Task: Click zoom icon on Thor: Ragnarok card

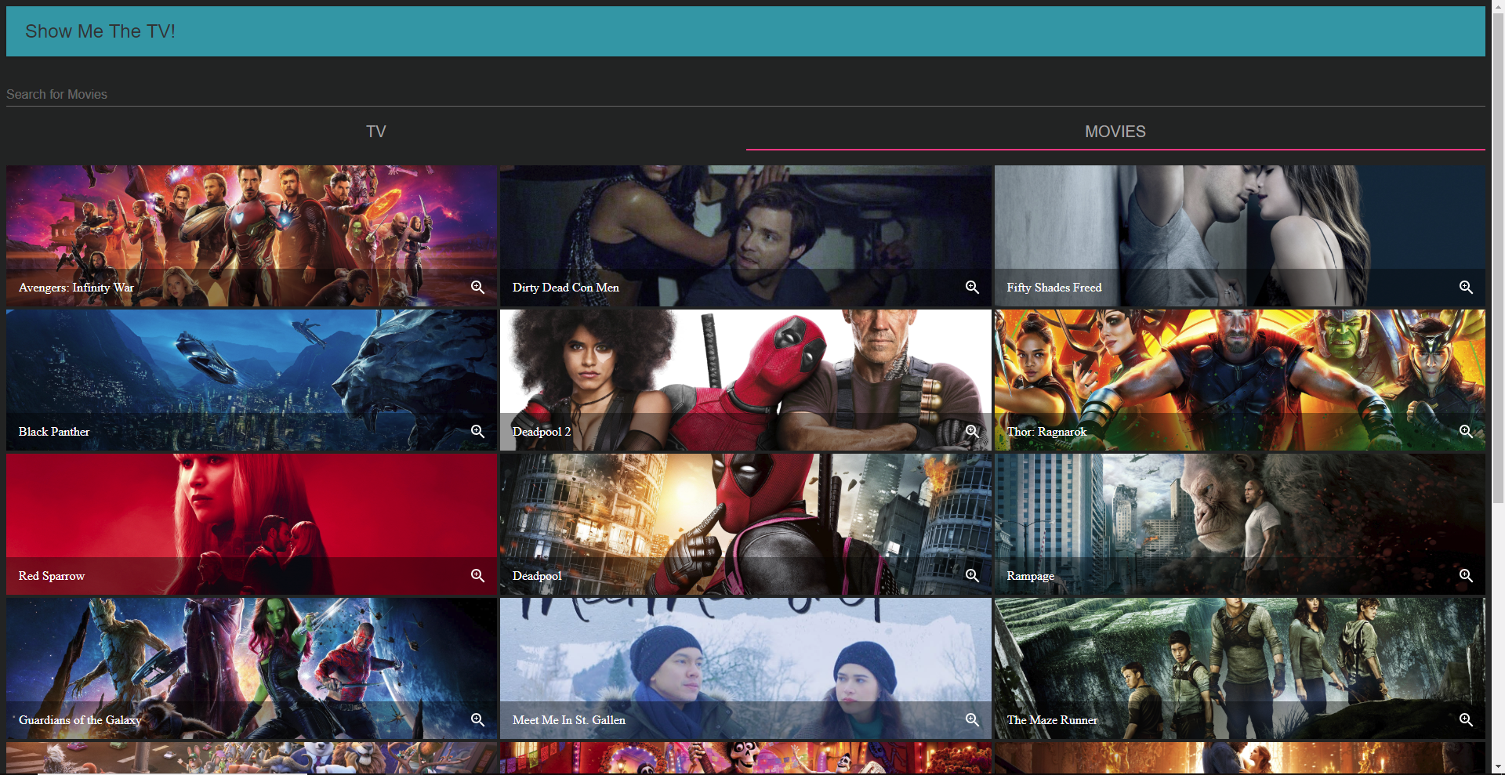Action: 1466,432
